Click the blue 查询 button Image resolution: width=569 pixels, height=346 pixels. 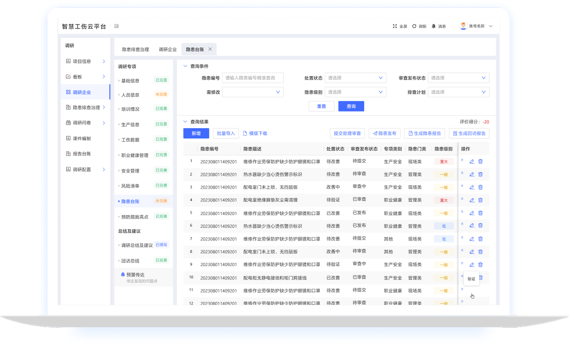pyautogui.click(x=351, y=106)
